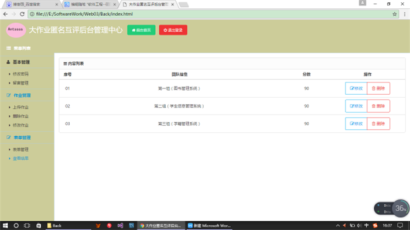Click the 内容列表 panel header icon

click(x=65, y=64)
